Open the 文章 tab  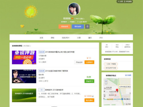pos(79,38)
